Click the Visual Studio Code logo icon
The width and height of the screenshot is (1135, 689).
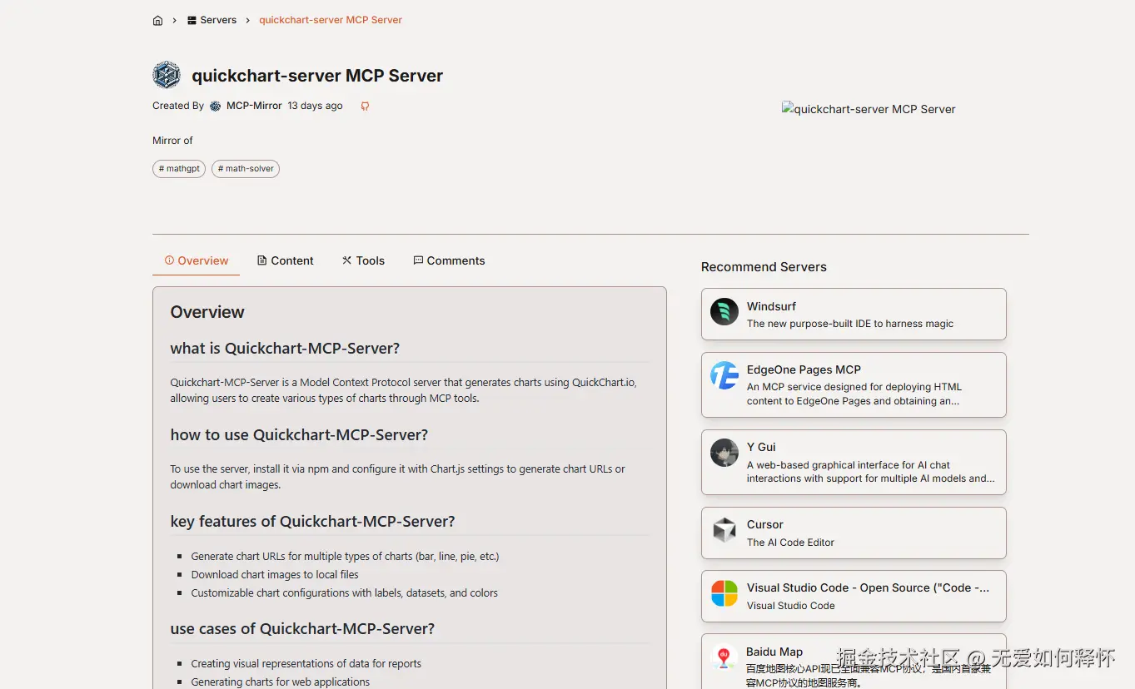[724, 593]
